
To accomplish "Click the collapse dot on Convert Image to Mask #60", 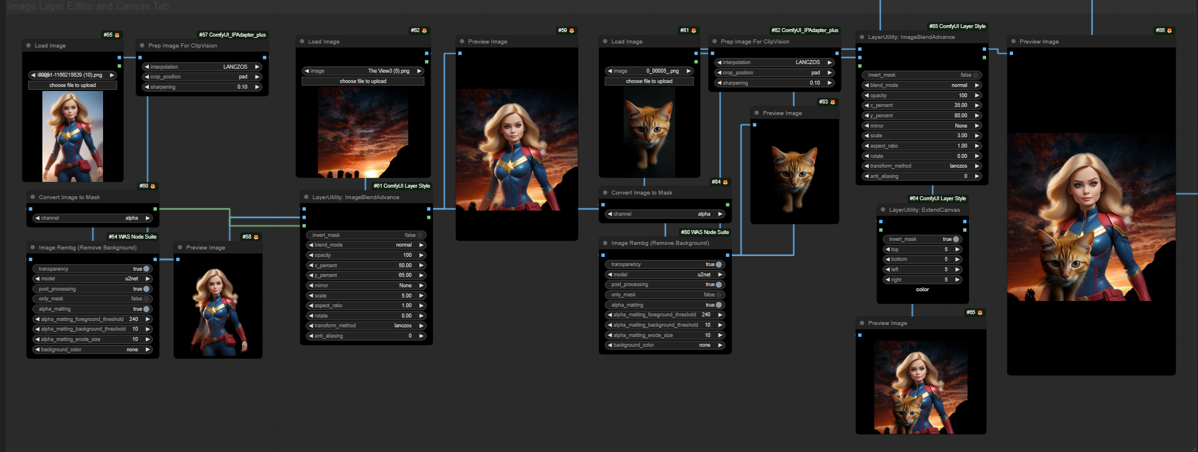I will click(x=32, y=197).
